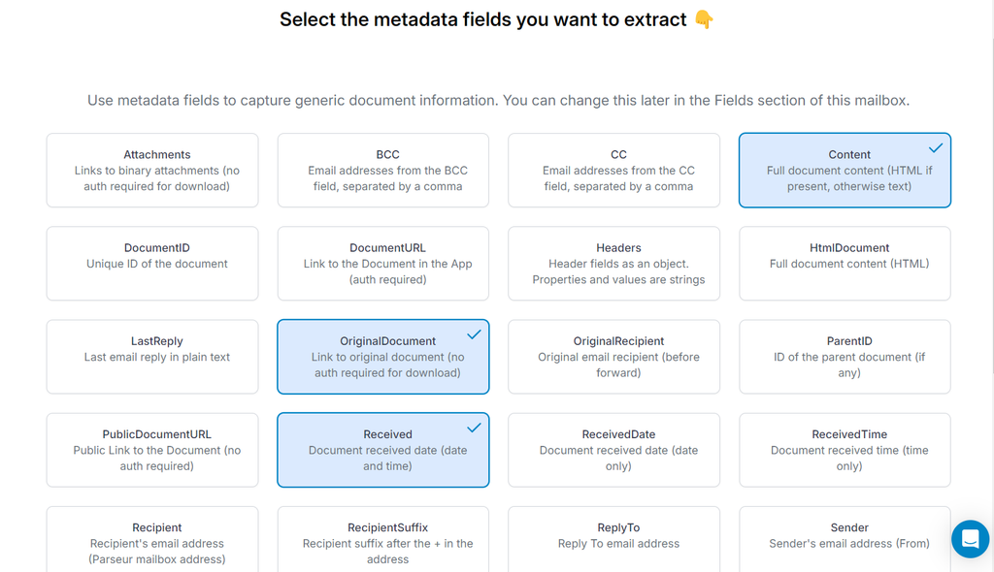Enable the DocumentURL field
Viewport: 994px width, 572px height.
pos(382,263)
